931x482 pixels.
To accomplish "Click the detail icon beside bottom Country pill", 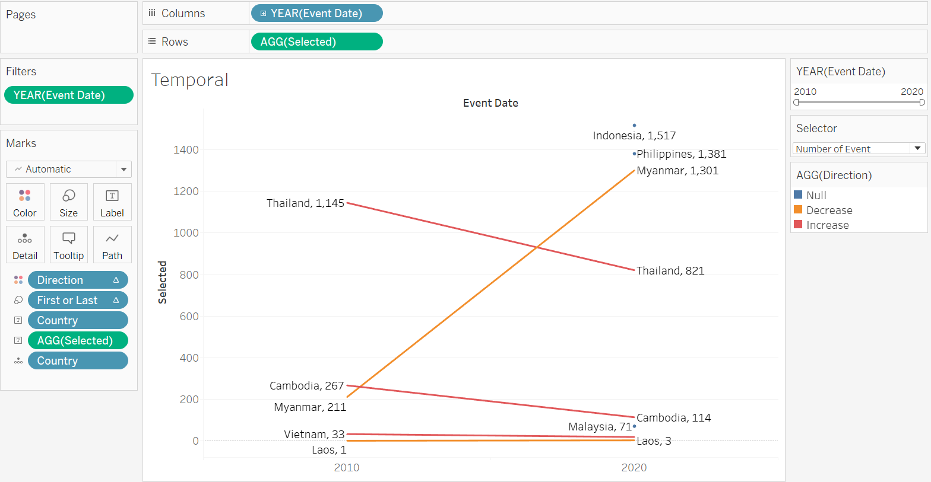I will click(x=18, y=360).
